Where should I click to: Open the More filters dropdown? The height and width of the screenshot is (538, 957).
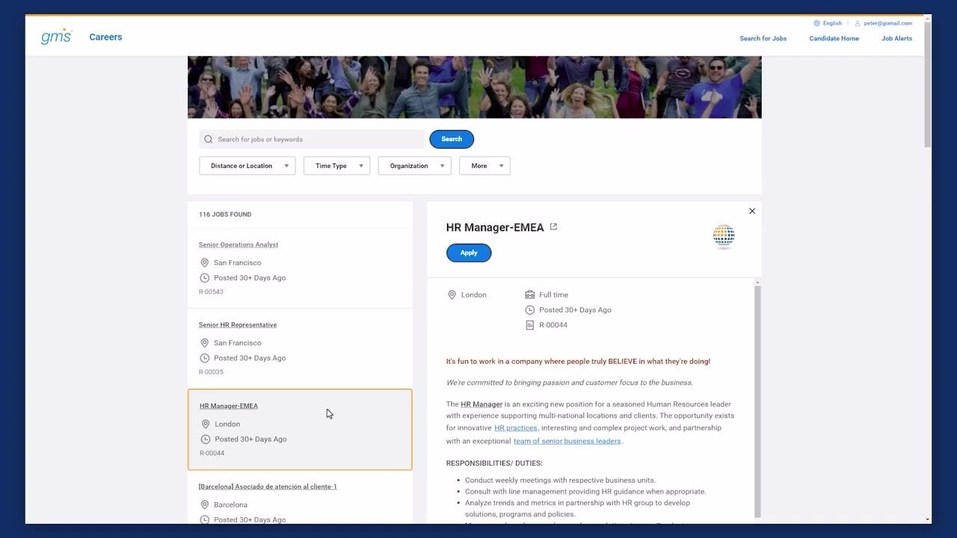[x=484, y=166]
